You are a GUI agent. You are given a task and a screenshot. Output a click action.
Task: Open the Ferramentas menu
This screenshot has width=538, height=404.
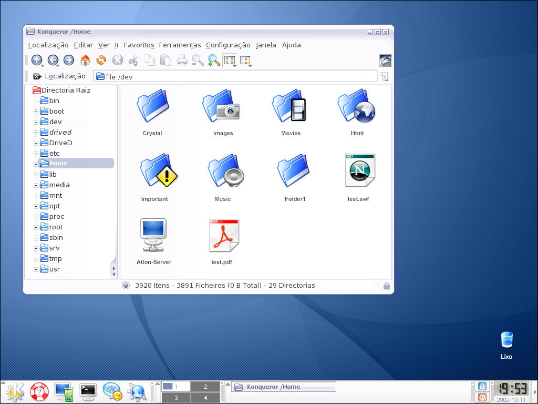pyautogui.click(x=180, y=45)
